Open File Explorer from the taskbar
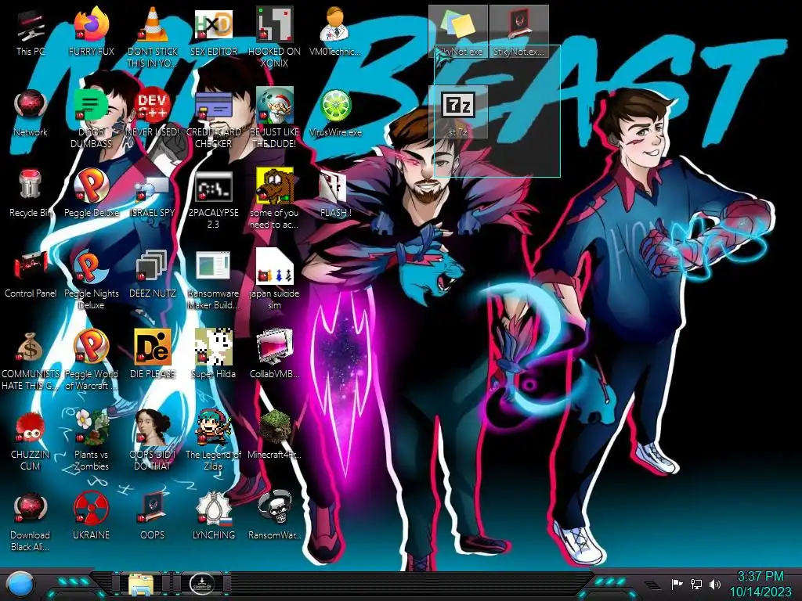802x601 pixels. click(x=141, y=585)
